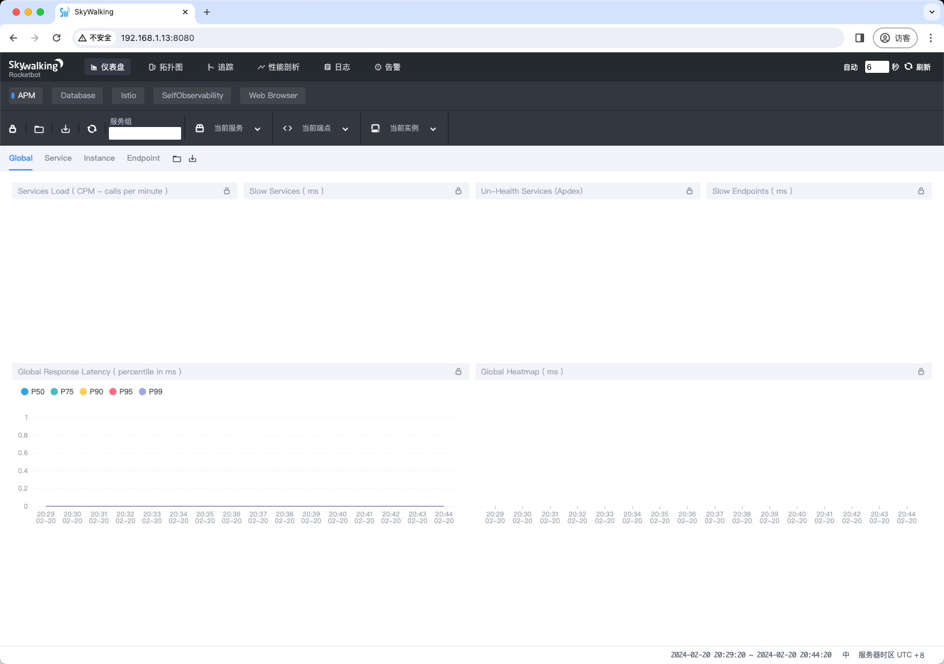This screenshot has height=664, width=944.
Task: Open the 告警 alarm page
Action: (x=387, y=67)
